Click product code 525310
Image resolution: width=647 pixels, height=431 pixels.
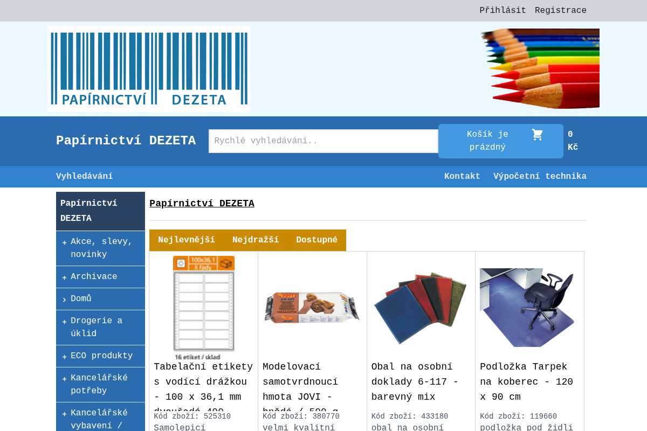[192, 416]
